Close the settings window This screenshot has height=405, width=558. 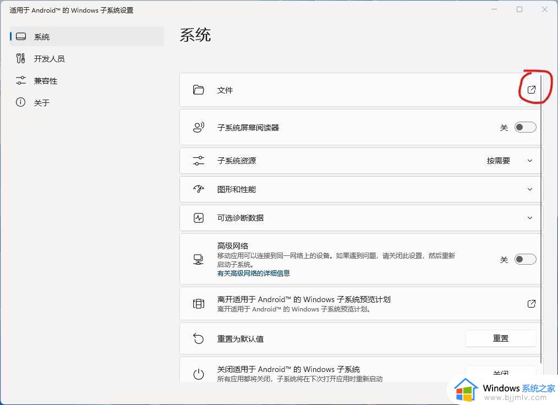tap(545, 9)
